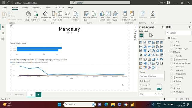Open the More visuals dropdown
This screenshot has height=108, width=192.
(x=115, y=16)
